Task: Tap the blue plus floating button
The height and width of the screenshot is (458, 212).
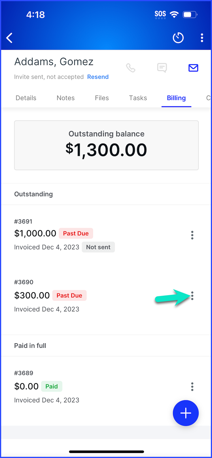Action: coord(186,413)
